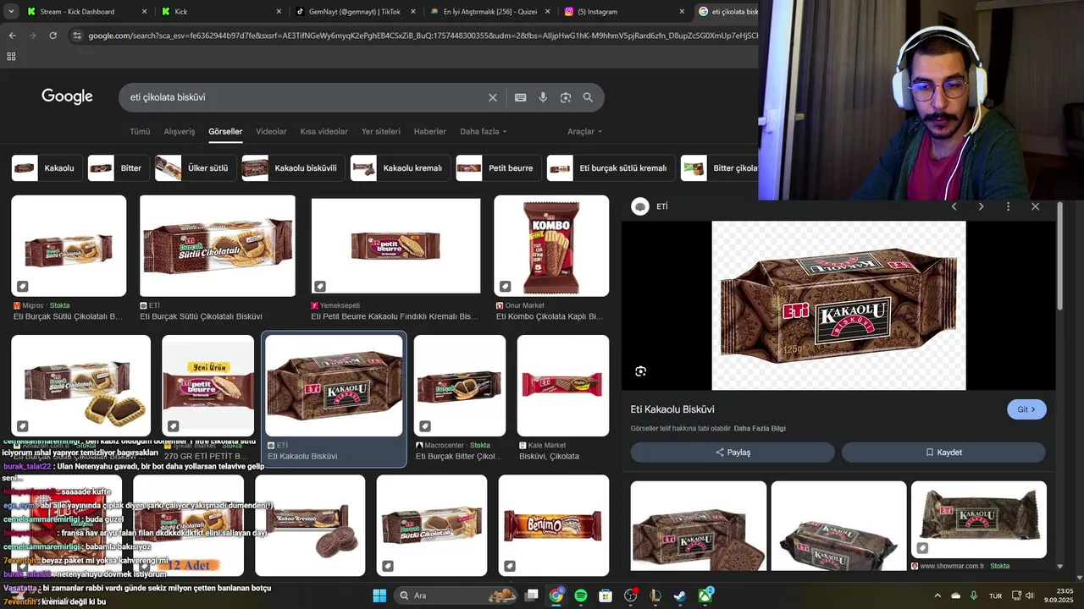Show previous image in preview panel
The width and height of the screenshot is (1084, 609).
(x=954, y=206)
